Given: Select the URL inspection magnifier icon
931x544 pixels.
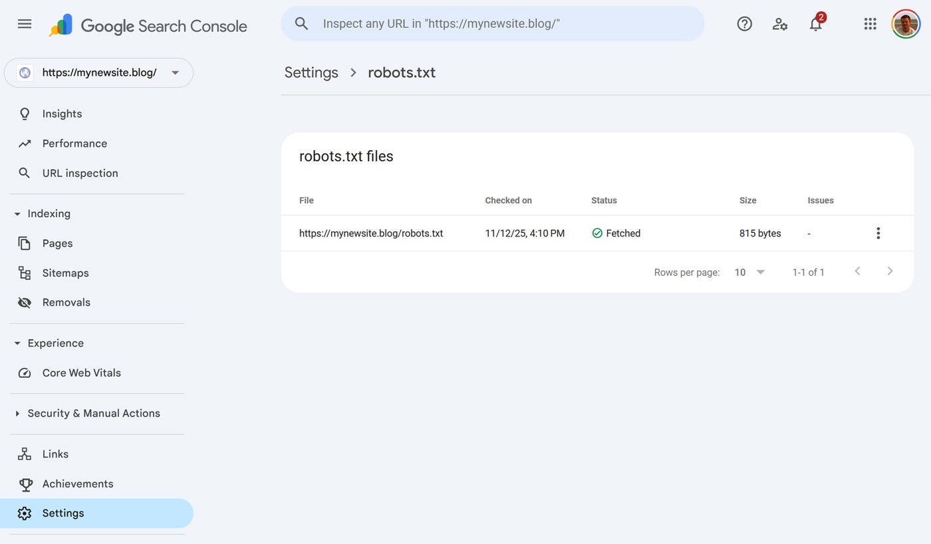Looking at the screenshot, I should click(25, 173).
